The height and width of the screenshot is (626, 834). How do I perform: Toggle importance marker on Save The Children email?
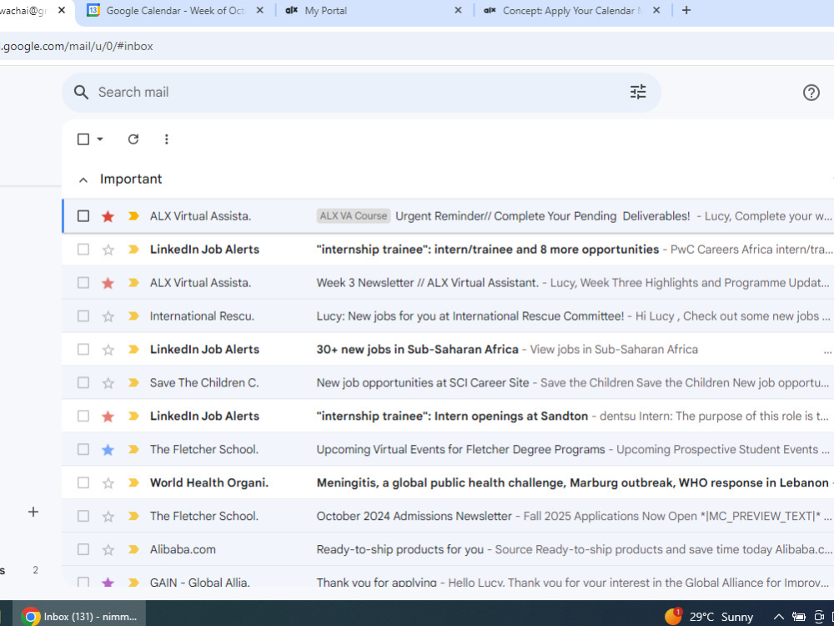click(133, 383)
